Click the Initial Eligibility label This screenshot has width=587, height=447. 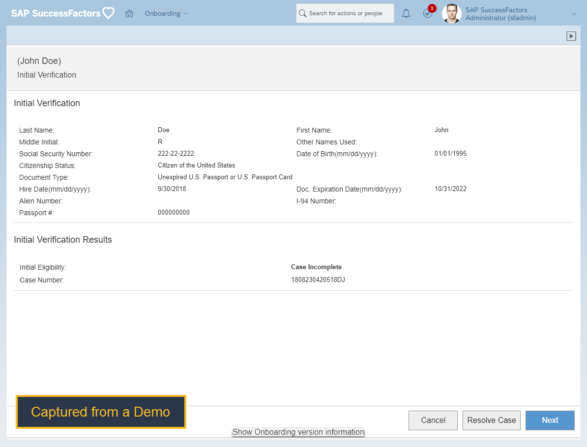pyautogui.click(x=43, y=267)
